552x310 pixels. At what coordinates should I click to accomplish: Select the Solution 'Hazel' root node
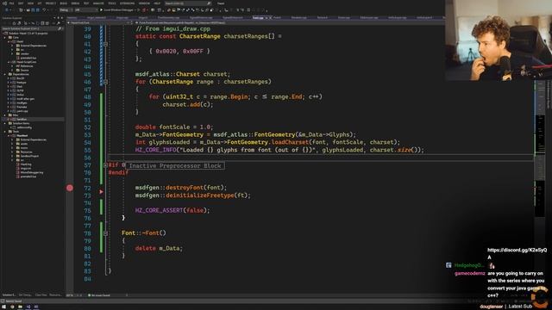point(28,34)
